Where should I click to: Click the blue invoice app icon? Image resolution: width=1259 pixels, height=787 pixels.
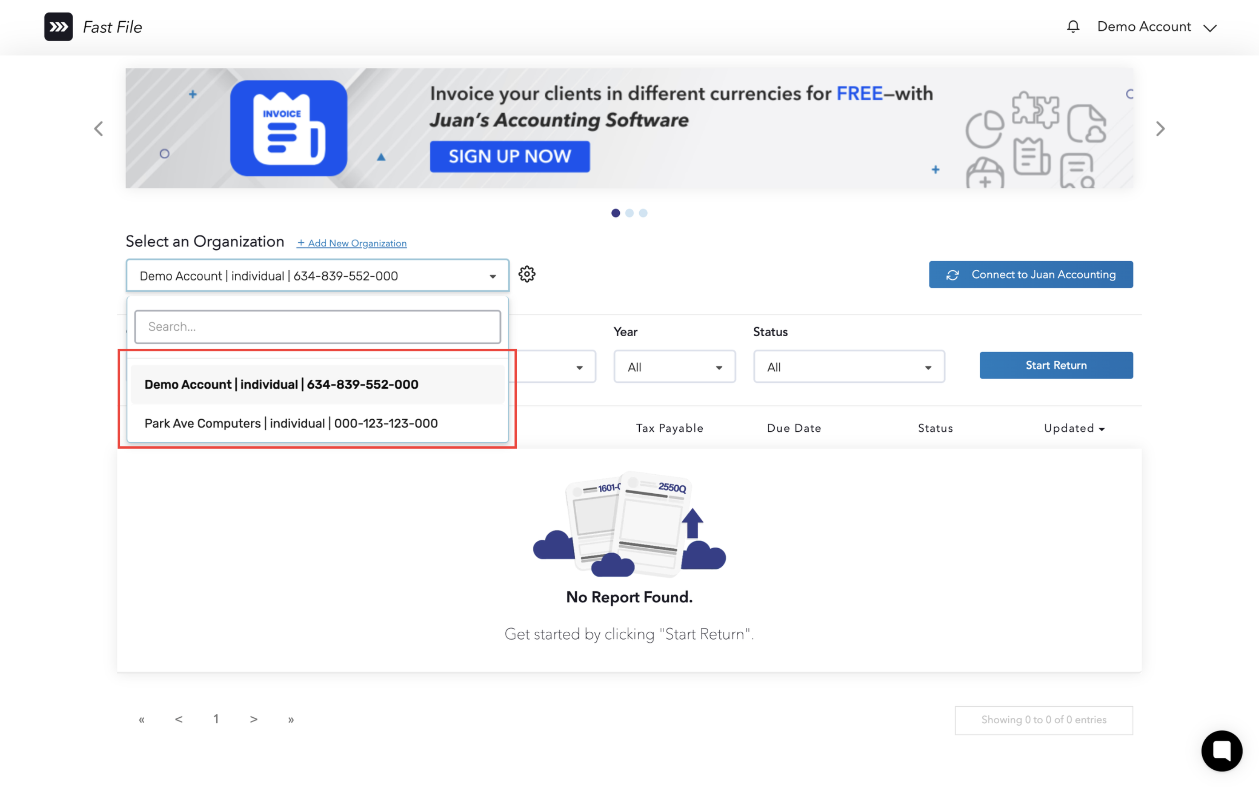click(x=289, y=128)
